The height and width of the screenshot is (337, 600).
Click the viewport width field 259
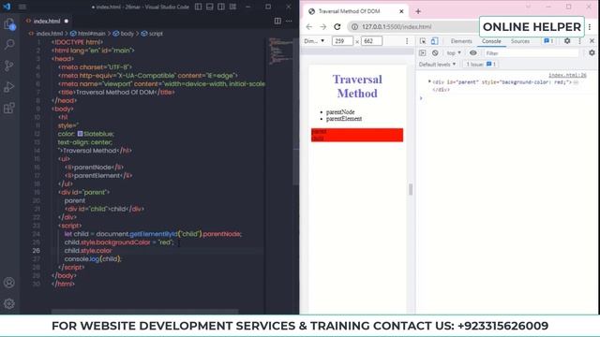pos(342,41)
